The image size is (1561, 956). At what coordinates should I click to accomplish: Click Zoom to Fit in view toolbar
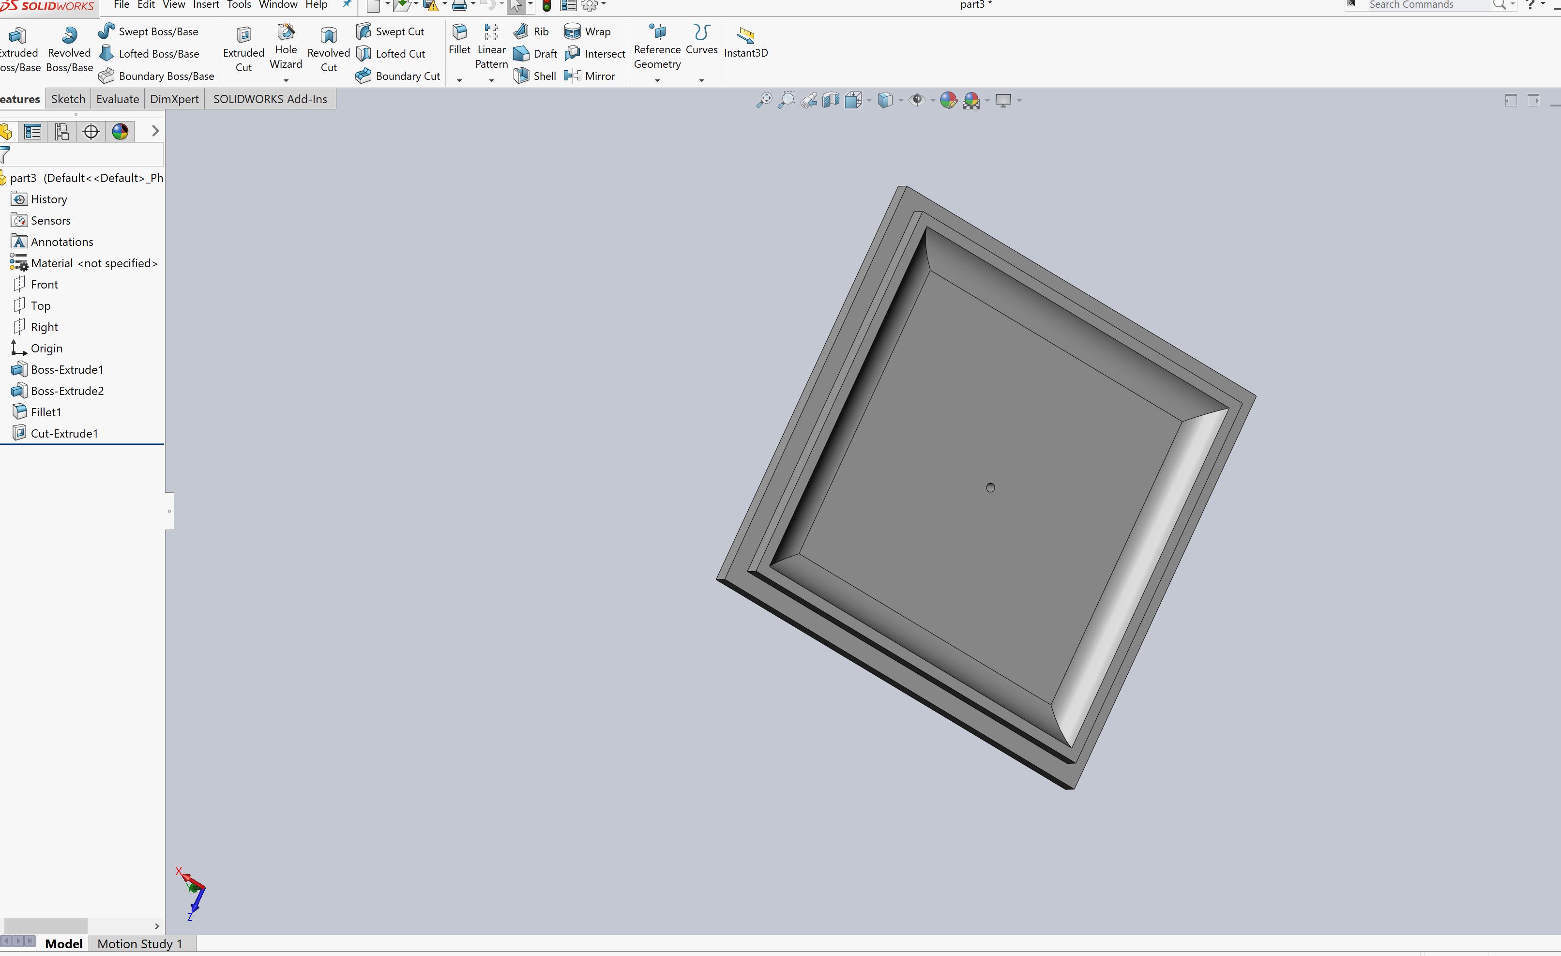coord(764,100)
